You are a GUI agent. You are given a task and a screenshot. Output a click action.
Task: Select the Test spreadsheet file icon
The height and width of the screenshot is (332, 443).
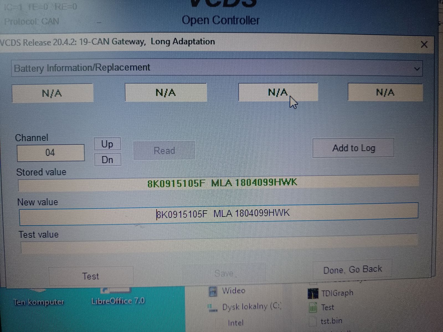coord(313,308)
